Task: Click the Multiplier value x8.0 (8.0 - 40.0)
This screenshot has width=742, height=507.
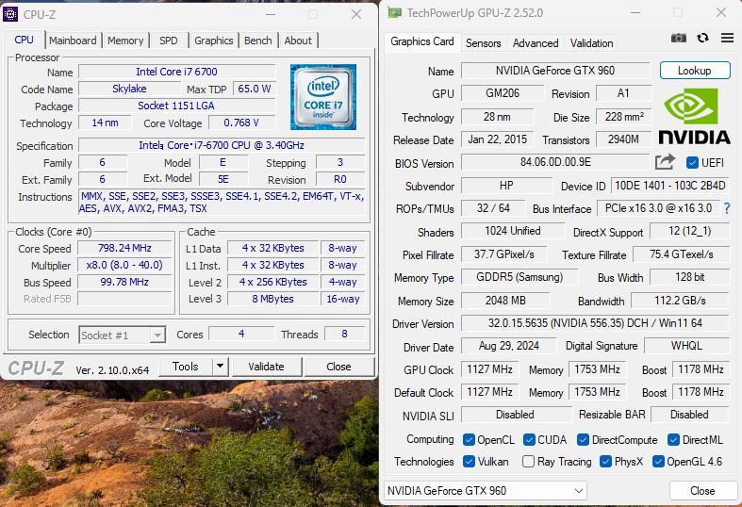Action: pyautogui.click(x=124, y=265)
